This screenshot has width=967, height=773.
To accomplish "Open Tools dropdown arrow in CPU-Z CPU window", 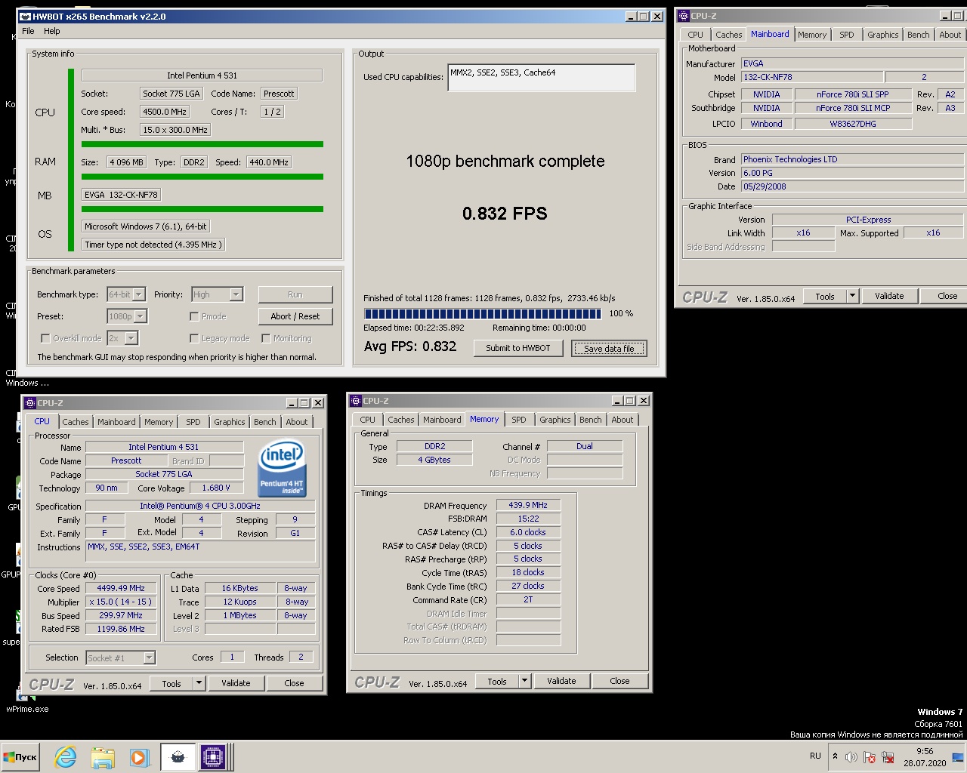I will click(x=199, y=683).
